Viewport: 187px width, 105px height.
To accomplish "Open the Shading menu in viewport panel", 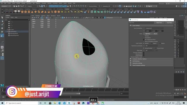I will (37, 16).
